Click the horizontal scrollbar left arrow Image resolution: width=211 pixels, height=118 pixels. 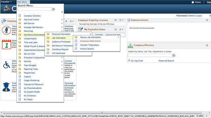[x=1, y=112]
